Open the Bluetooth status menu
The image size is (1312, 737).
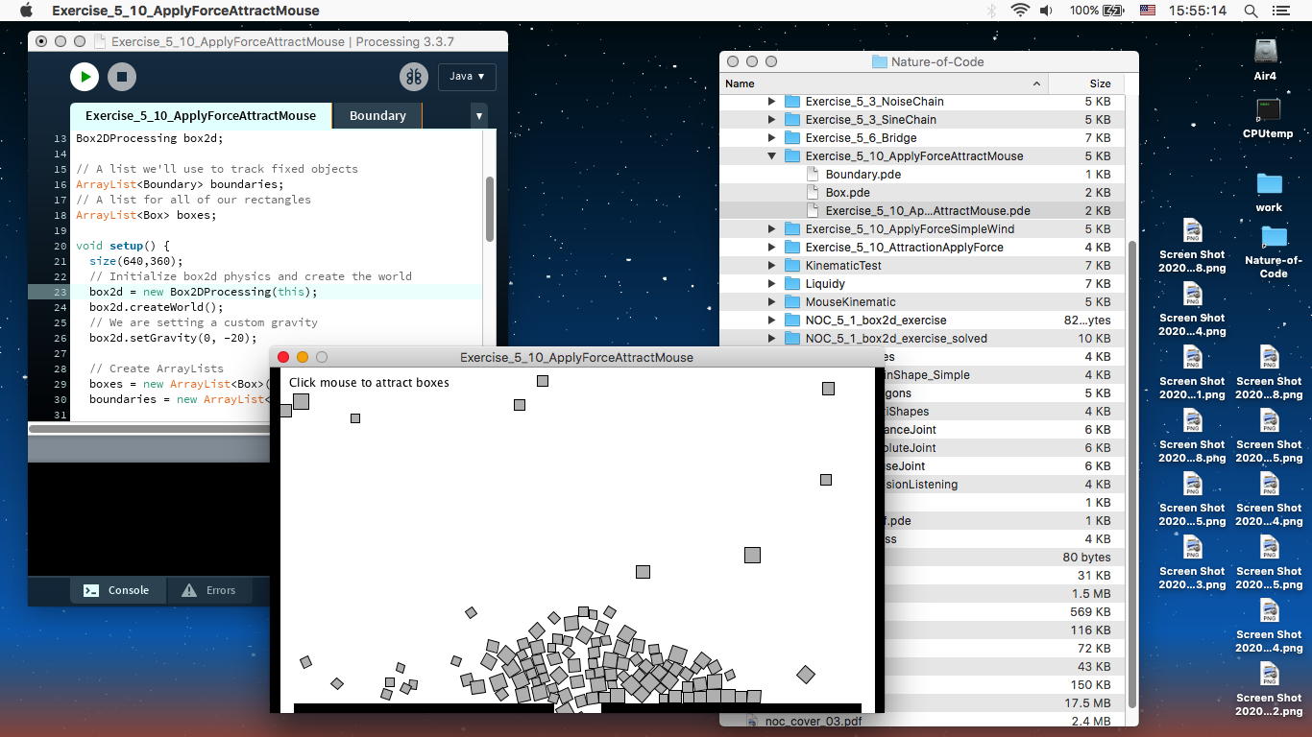(x=991, y=11)
